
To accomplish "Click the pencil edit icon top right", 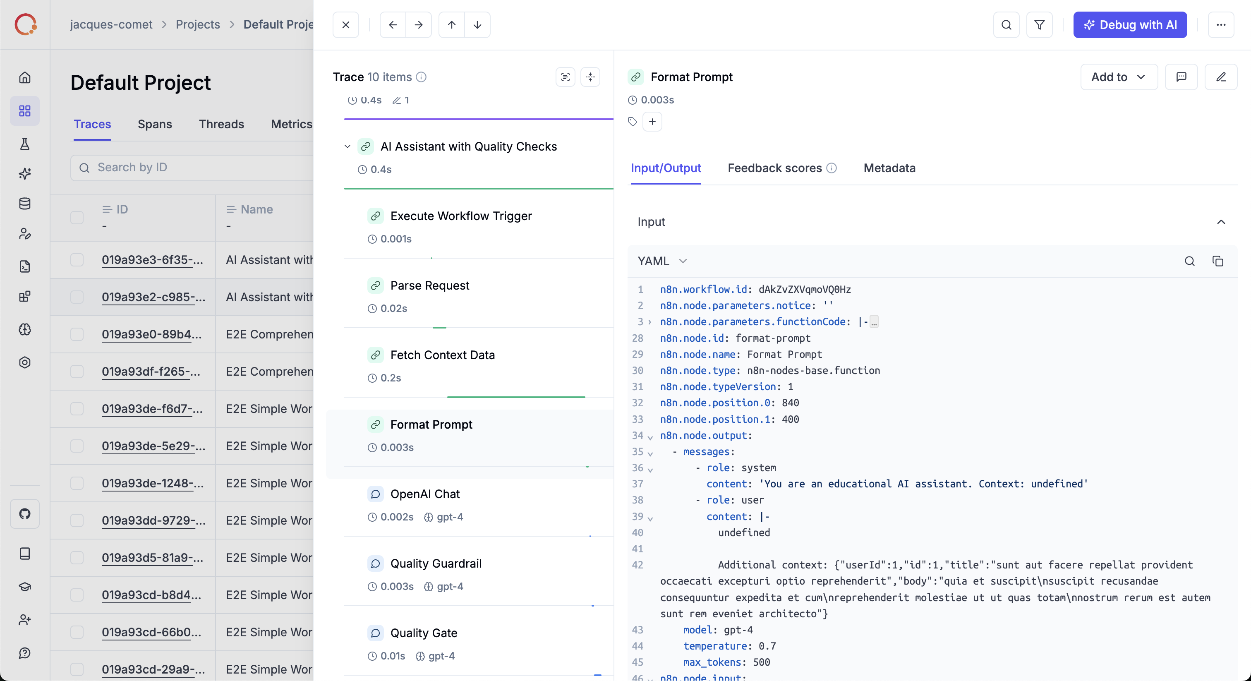I will (x=1221, y=77).
